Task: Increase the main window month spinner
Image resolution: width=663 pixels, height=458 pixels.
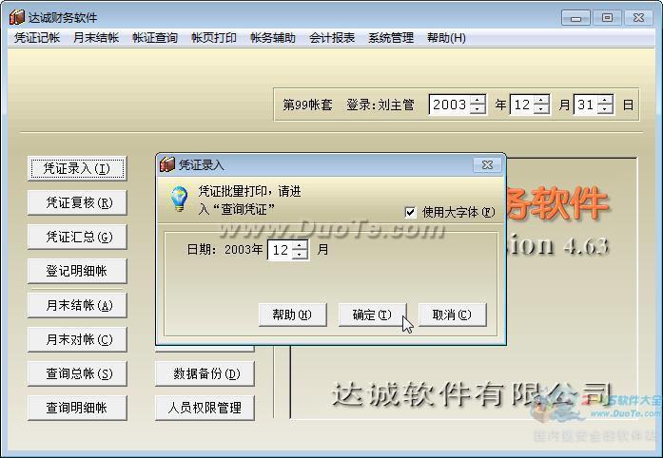Action: click(x=541, y=100)
